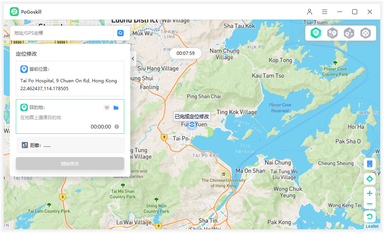
Task: Zoom out the map with minus
Action: click(369, 204)
